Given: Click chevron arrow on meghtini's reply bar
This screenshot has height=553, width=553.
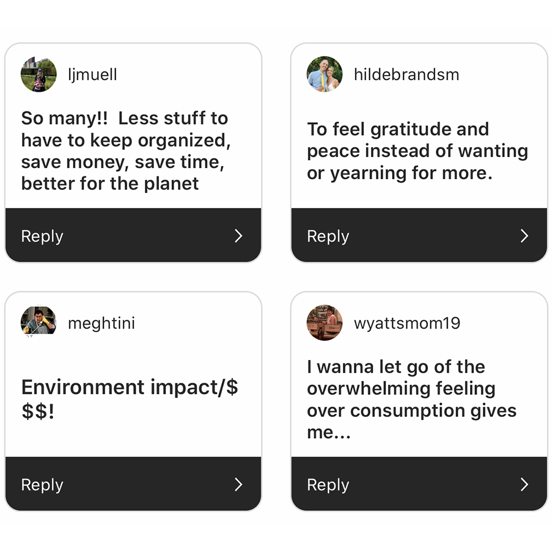Looking at the screenshot, I should (239, 484).
